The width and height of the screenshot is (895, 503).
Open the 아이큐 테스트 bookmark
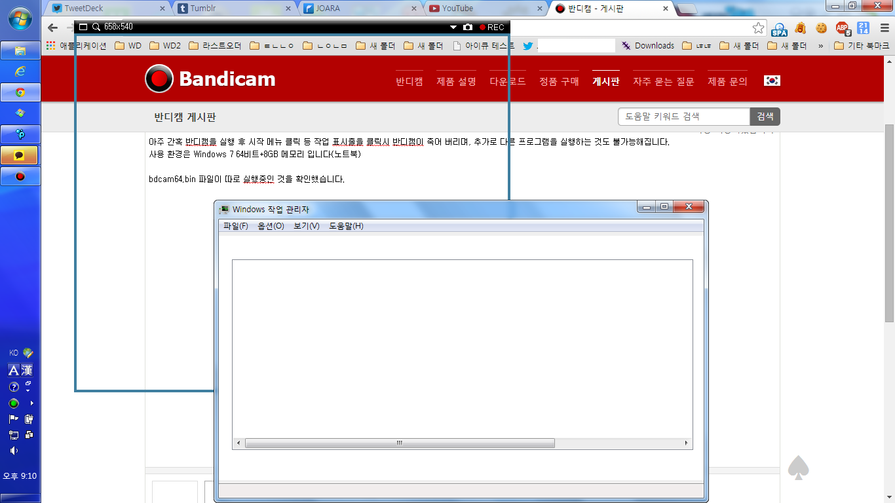[484, 46]
